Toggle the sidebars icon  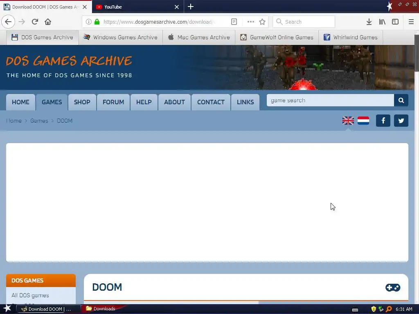pyautogui.click(x=395, y=22)
